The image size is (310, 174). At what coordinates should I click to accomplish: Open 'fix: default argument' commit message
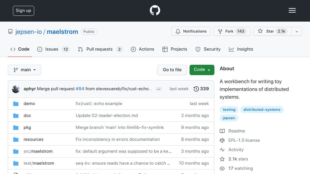[123, 151]
